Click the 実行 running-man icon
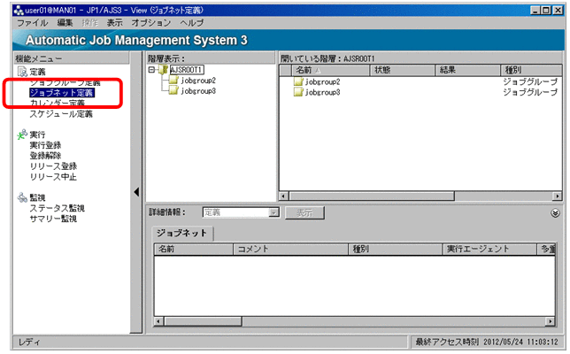The width and height of the screenshot is (570, 354). (x=22, y=135)
